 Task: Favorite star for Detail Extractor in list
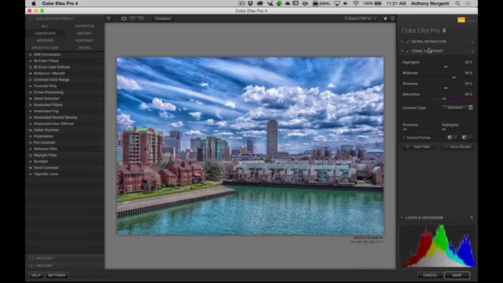point(30,99)
